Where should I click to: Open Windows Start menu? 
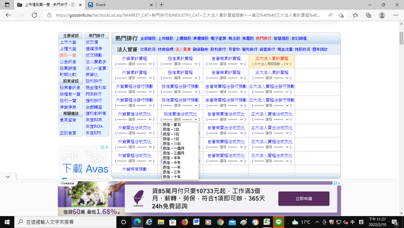(x=7, y=222)
